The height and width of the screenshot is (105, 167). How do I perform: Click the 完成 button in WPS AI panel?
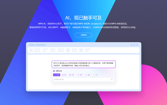click(x=57, y=75)
